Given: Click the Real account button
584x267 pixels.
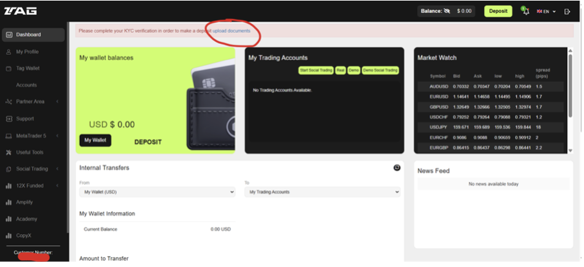Looking at the screenshot, I should click(340, 70).
